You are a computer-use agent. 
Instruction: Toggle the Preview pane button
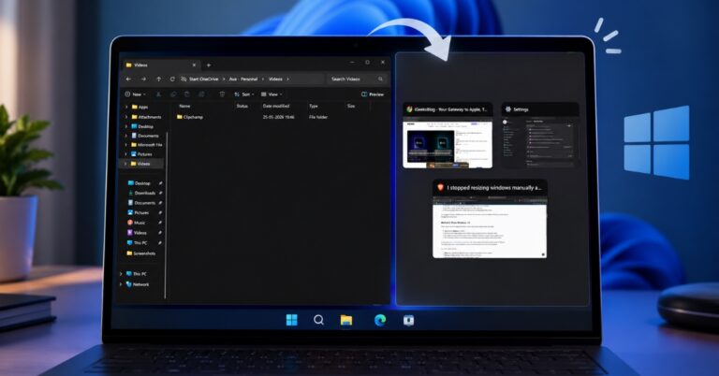(373, 94)
